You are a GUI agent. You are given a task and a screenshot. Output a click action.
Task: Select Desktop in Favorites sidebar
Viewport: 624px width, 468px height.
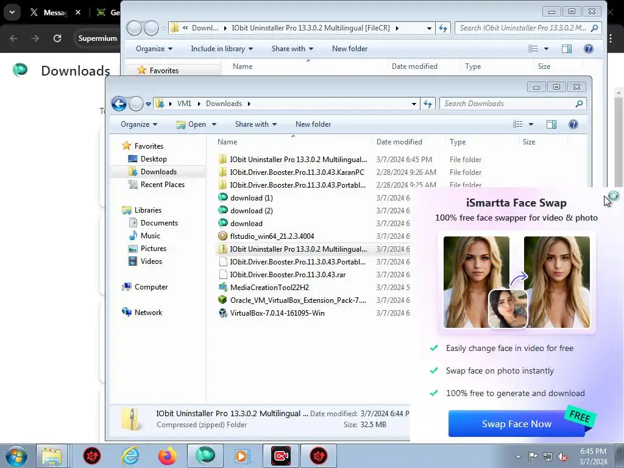[x=154, y=159]
